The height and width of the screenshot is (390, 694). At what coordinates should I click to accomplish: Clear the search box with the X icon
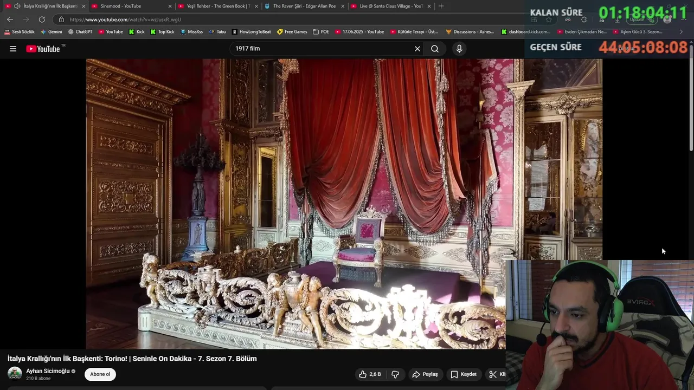417,49
